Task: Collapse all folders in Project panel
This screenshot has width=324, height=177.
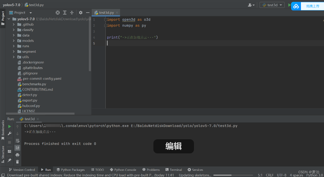Action: tap(72, 13)
